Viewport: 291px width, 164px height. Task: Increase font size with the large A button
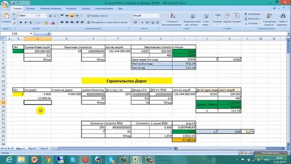click(x=50, y=16)
